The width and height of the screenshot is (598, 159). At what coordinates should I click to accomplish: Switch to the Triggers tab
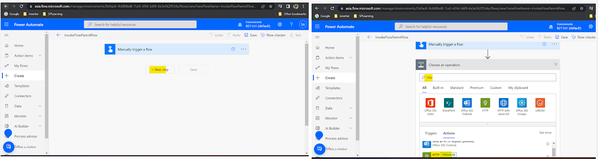click(x=431, y=133)
